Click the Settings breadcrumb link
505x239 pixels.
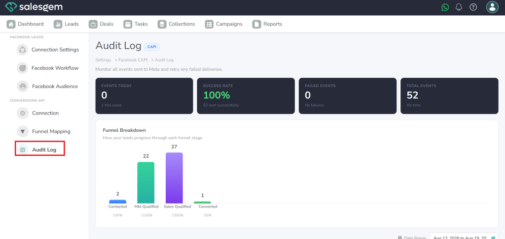(103, 60)
